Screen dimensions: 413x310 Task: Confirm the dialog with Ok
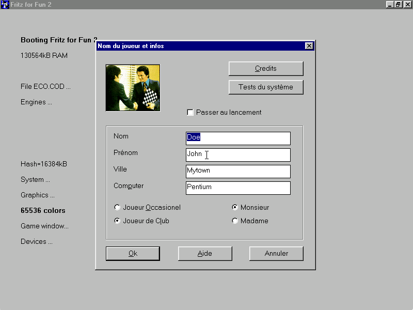[133, 253]
